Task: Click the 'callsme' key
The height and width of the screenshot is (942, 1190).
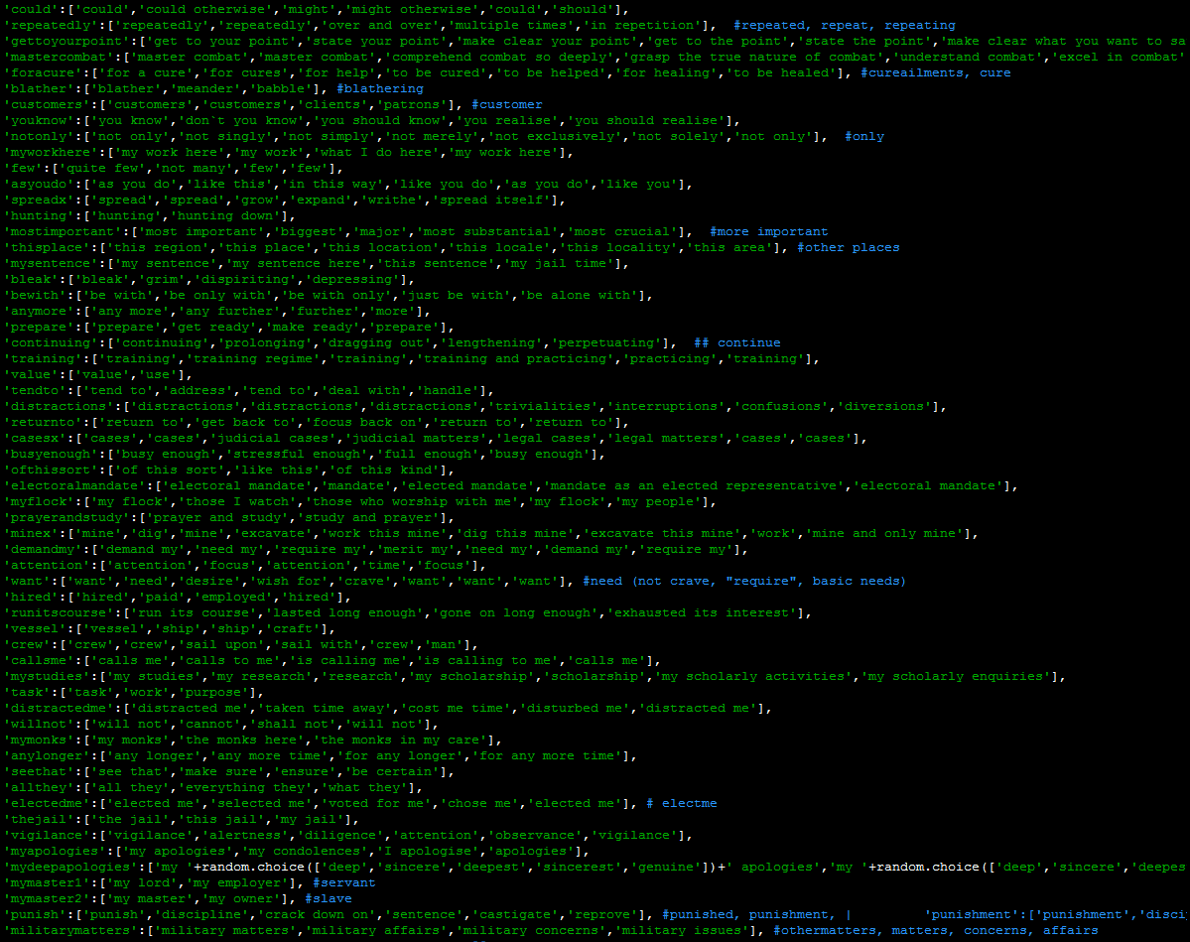Action: [x=39, y=661]
